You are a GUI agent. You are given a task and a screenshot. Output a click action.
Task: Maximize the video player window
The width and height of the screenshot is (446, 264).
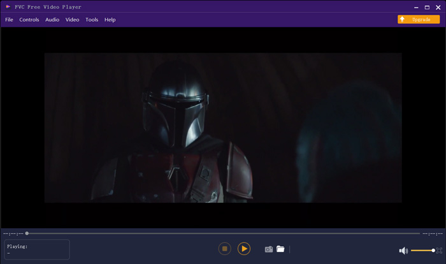pos(427,8)
